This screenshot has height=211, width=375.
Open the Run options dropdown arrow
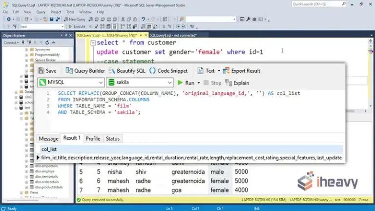199,83
